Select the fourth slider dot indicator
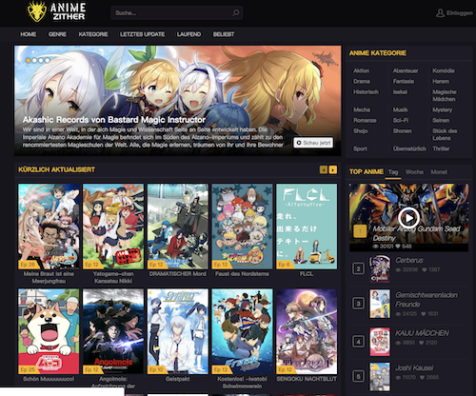Viewport: 476px width, 396px height. tap(48, 60)
